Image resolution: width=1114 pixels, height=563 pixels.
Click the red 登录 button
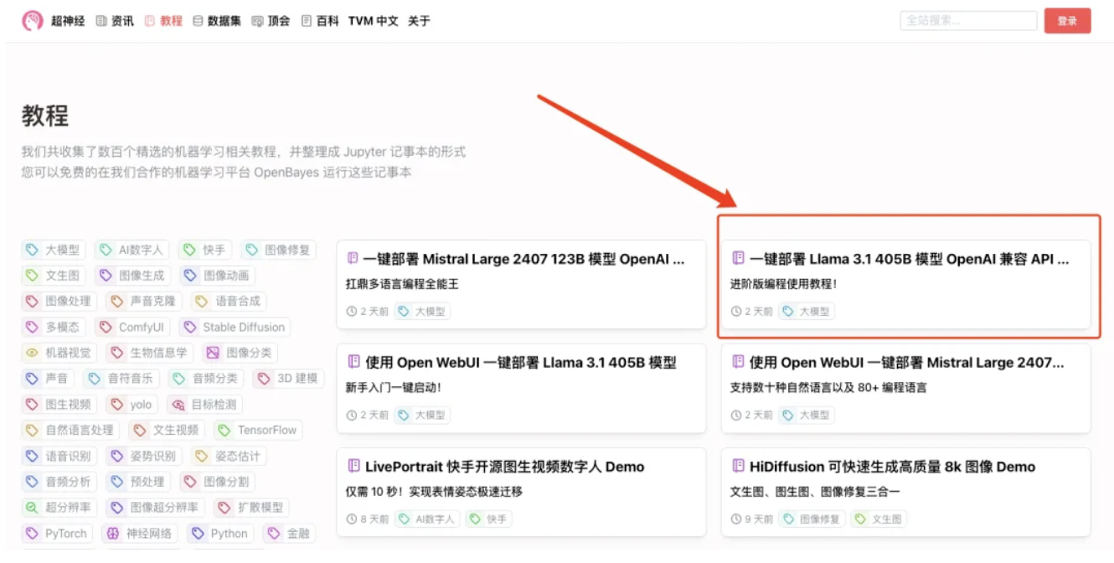pos(1067,21)
